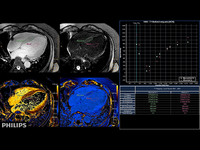Click the 'Inversion Delay' axis label below chart
Screen dimensions: 200x150
tap(162, 85)
